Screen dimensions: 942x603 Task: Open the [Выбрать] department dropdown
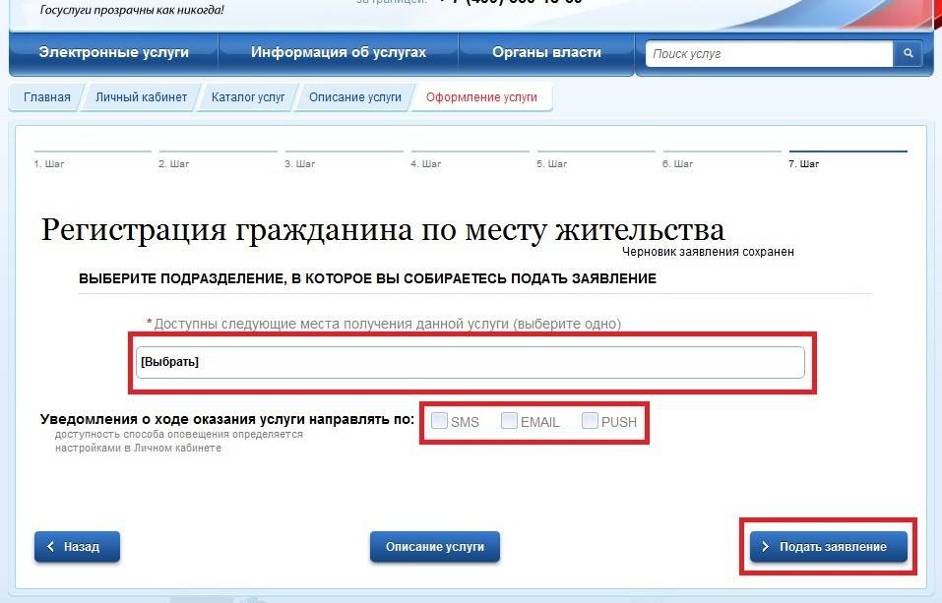(471, 362)
